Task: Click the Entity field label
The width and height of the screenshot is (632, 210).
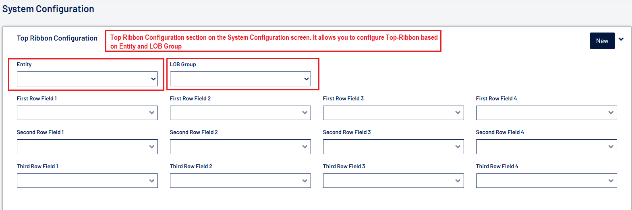Action: click(24, 64)
